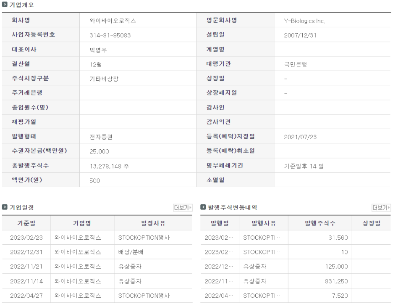This screenshot has height=304, width=393.
Task: Click the 액면가(원) field label
Action: click(27, 180)
